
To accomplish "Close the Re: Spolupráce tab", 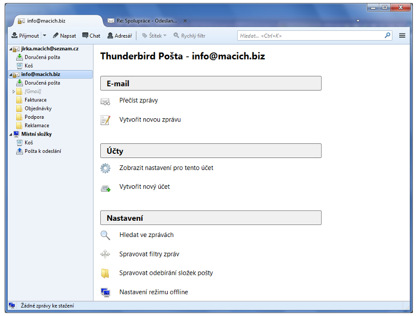I will pyautogui.click(x=185, y=21).
